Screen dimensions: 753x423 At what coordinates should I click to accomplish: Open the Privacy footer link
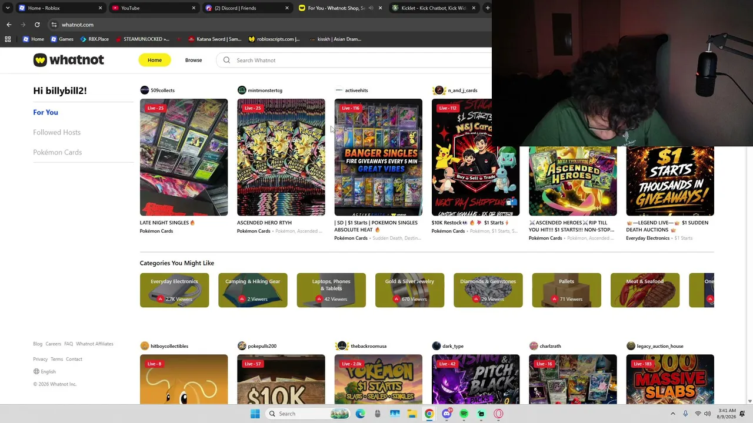tap(40, 359)
